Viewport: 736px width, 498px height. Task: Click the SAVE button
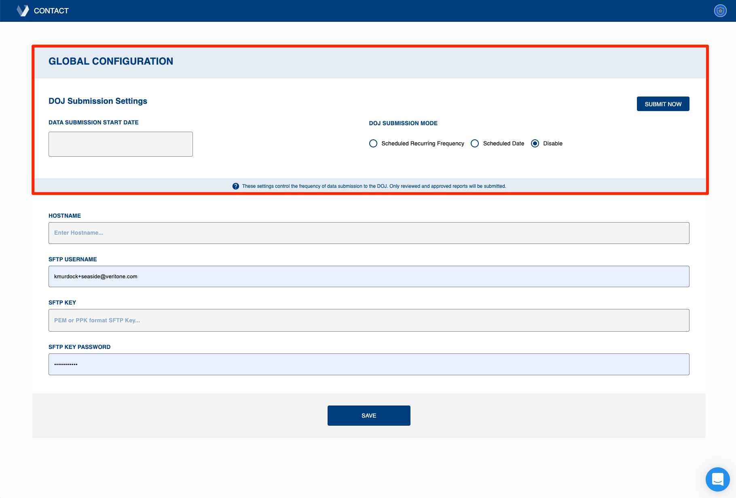tap(369, 416)
